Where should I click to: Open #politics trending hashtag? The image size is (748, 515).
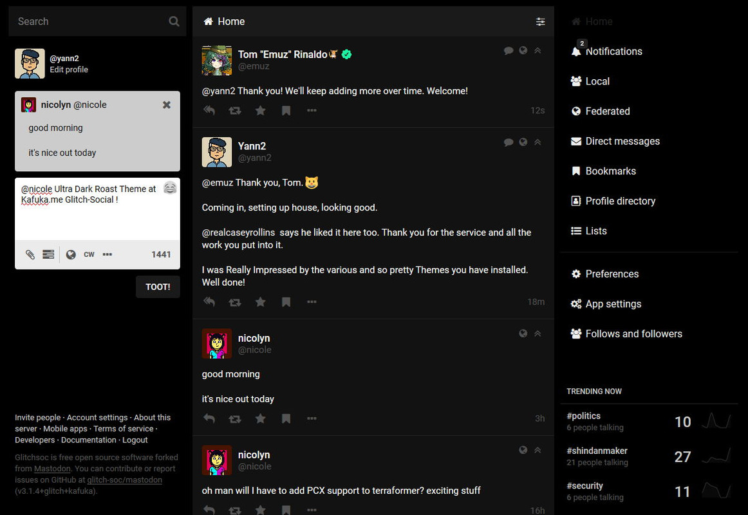pyautogui.click(x=583, y=417)
